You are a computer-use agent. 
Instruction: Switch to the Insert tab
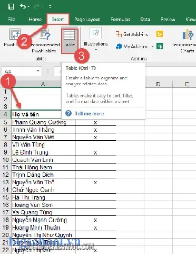tap(58, 19)
